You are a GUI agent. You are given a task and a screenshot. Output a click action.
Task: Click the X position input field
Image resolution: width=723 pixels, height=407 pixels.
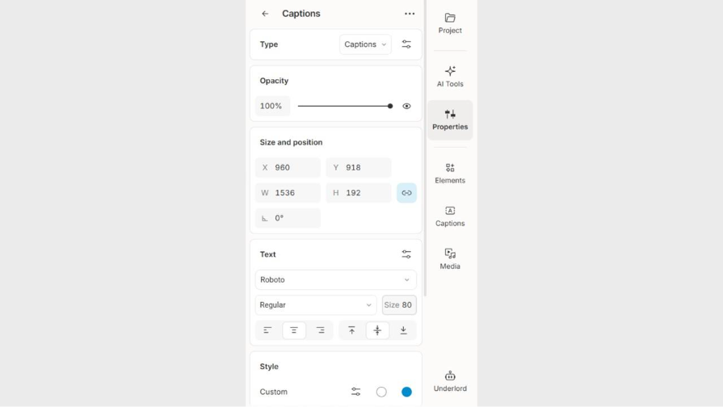click(294, 168)
